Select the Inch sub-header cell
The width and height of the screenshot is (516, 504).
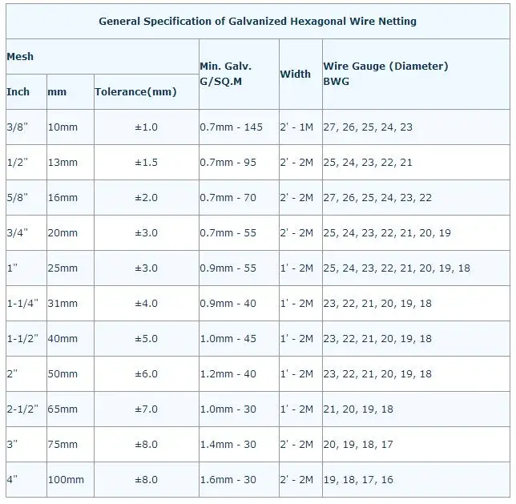point(18,92)
